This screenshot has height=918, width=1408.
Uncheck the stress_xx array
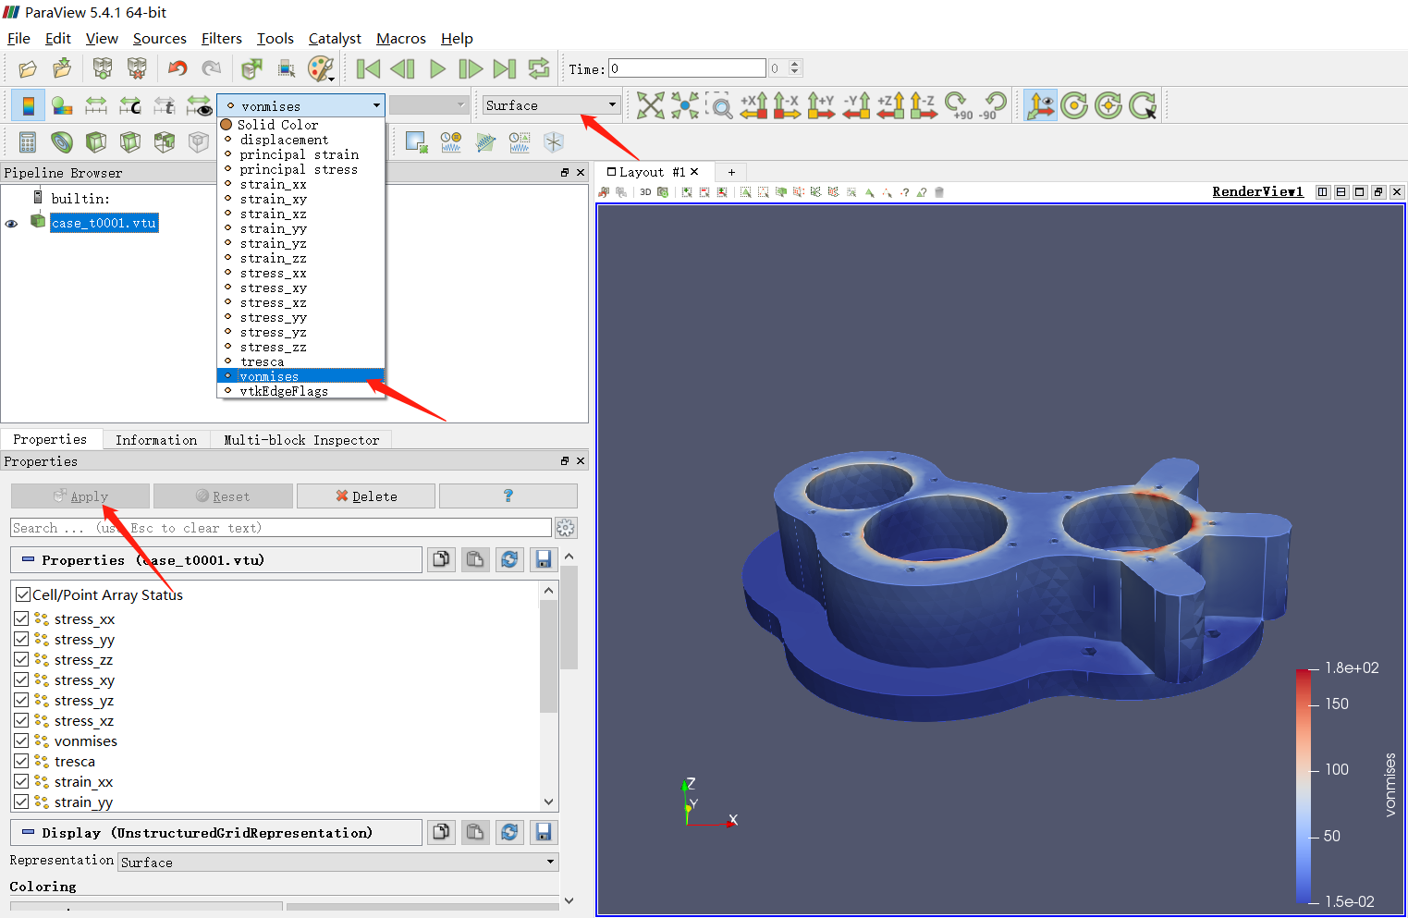tap(21, 618)
